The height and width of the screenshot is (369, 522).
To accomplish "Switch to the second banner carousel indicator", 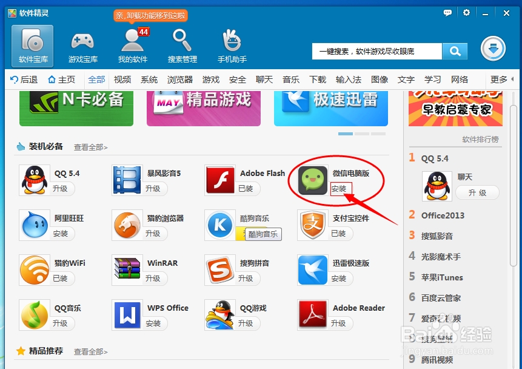I will point(361,134).
